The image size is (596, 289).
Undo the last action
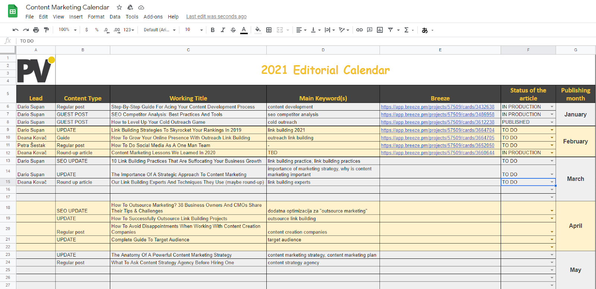click(x=15, y=30)
